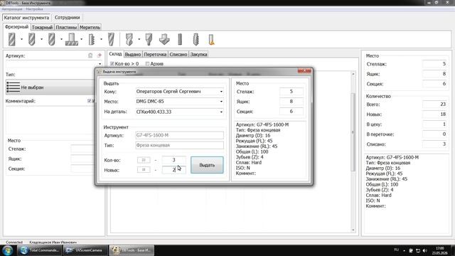Click the red eraser icon beside Артикул

pyautogui.click(x=100, y=55)
